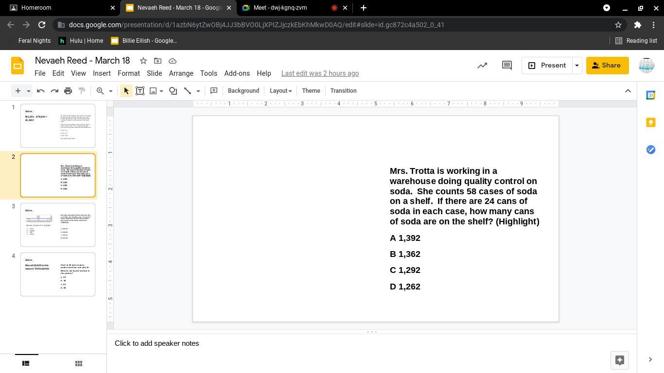
Task: Switch to filmstrip view
Action: click(x=26, y=363)
